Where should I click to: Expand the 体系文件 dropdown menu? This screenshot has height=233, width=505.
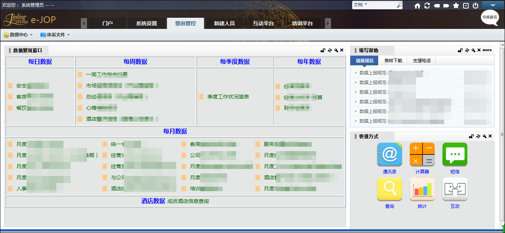click(55, 35)
